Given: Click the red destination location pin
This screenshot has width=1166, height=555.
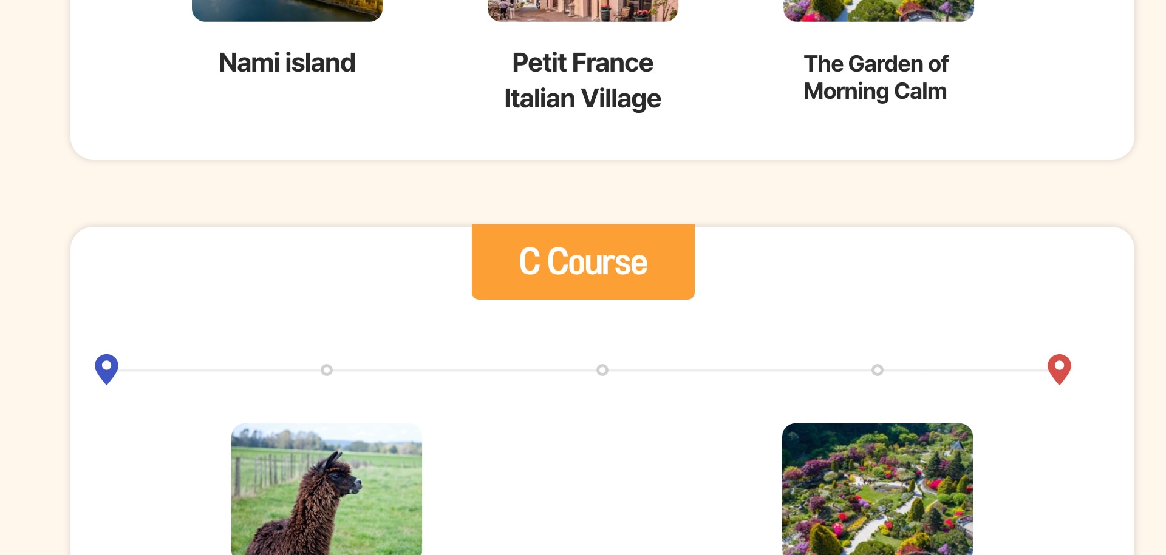Looking at the screenshot, I should click(1059, 368).
